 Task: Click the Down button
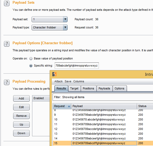click(21, 133)
